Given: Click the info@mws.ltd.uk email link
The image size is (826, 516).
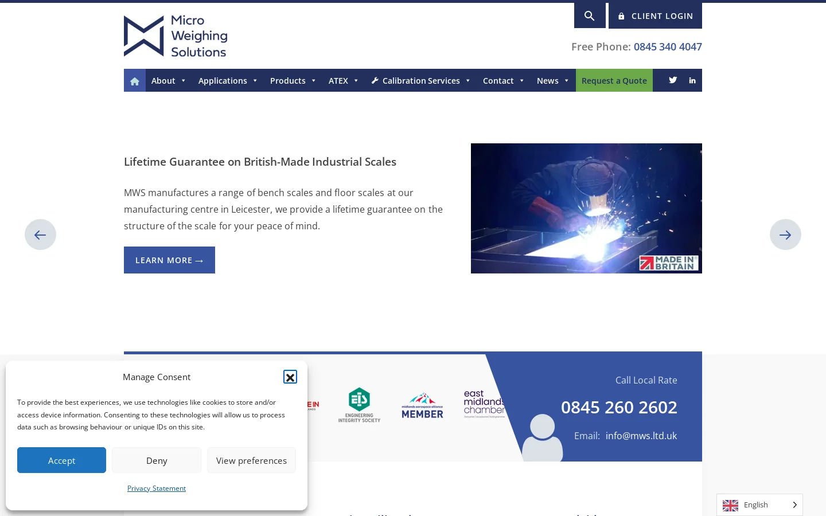Looking at the screenshot, I should pos(641,436).
